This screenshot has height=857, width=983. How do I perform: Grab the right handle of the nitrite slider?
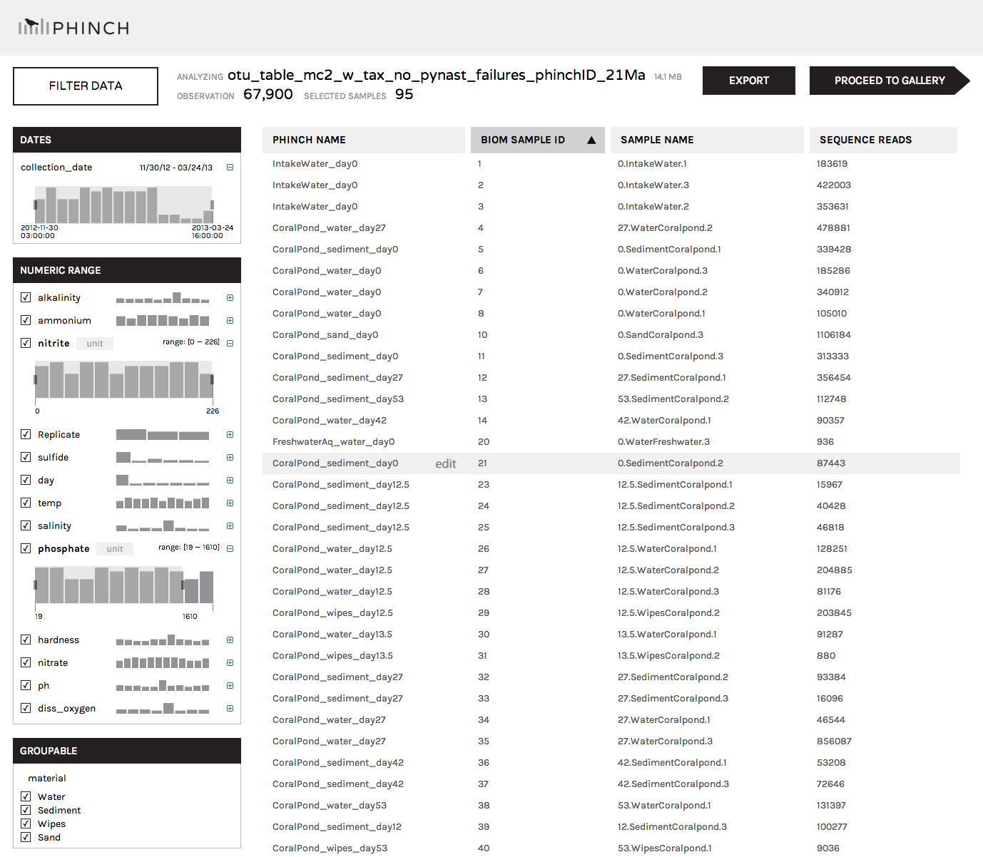212,379
